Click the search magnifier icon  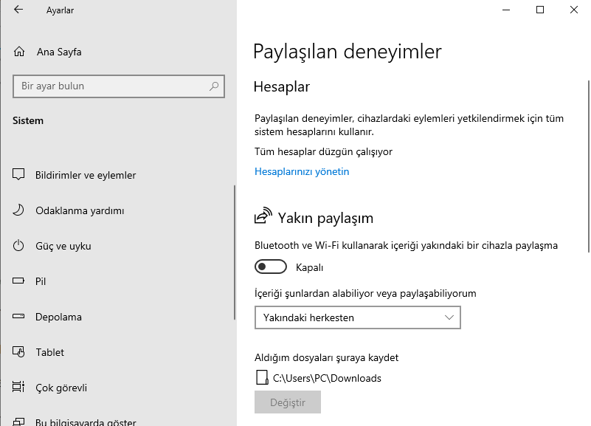tap(214, 86)
